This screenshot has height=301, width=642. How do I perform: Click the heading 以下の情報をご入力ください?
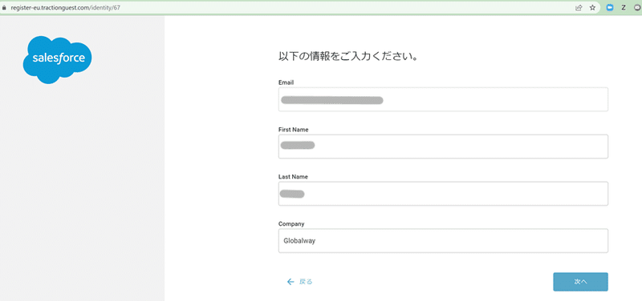pos(348,57)
